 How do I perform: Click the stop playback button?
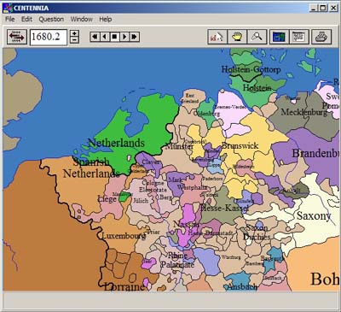click(x=114, y=37)
